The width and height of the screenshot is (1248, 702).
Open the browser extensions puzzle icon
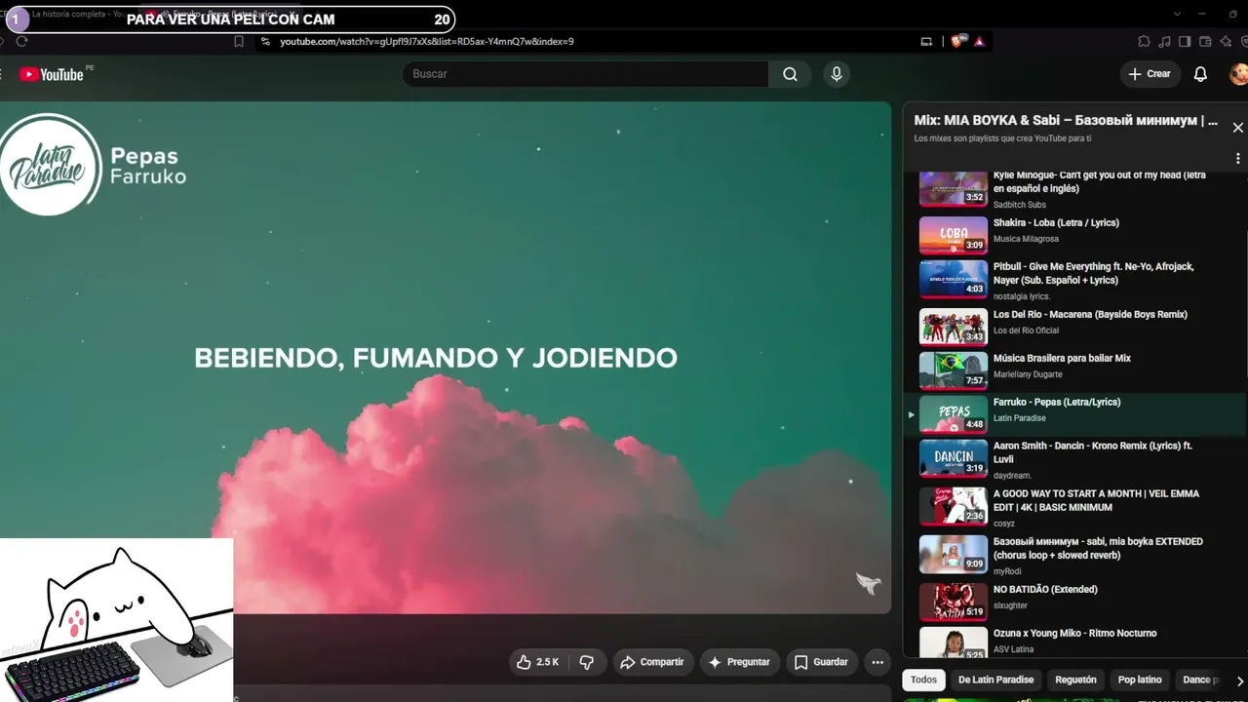[1144, 41]
